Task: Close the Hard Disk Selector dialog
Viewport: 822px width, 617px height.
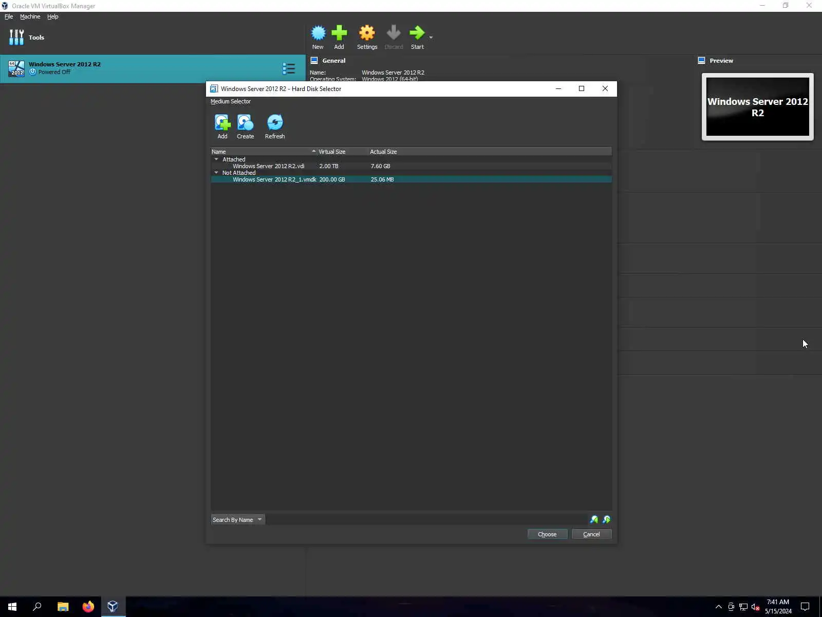Action: pos(605,88)
